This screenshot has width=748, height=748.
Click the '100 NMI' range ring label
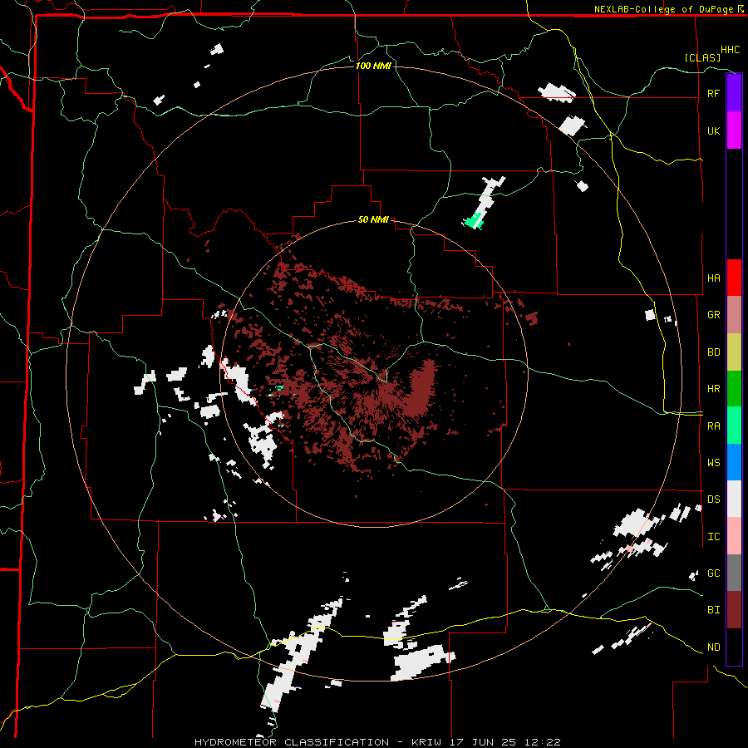pos(373,66)
